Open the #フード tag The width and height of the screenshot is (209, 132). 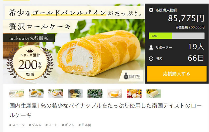[x=51, y=125]
